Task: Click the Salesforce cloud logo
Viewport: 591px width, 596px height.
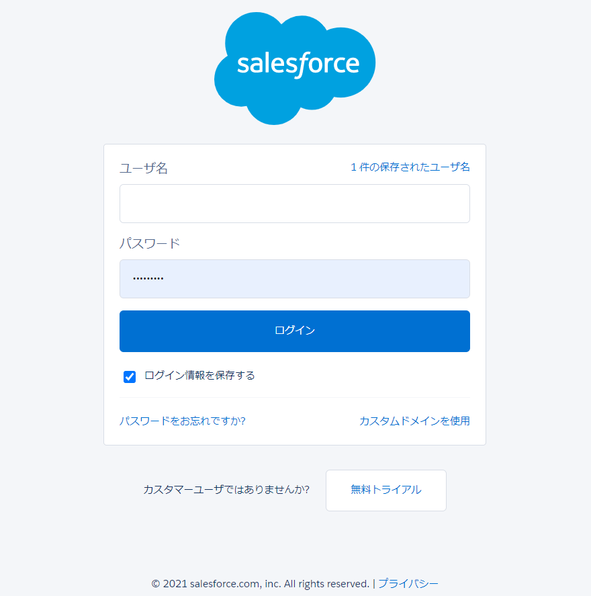Action: click(295, 69)
